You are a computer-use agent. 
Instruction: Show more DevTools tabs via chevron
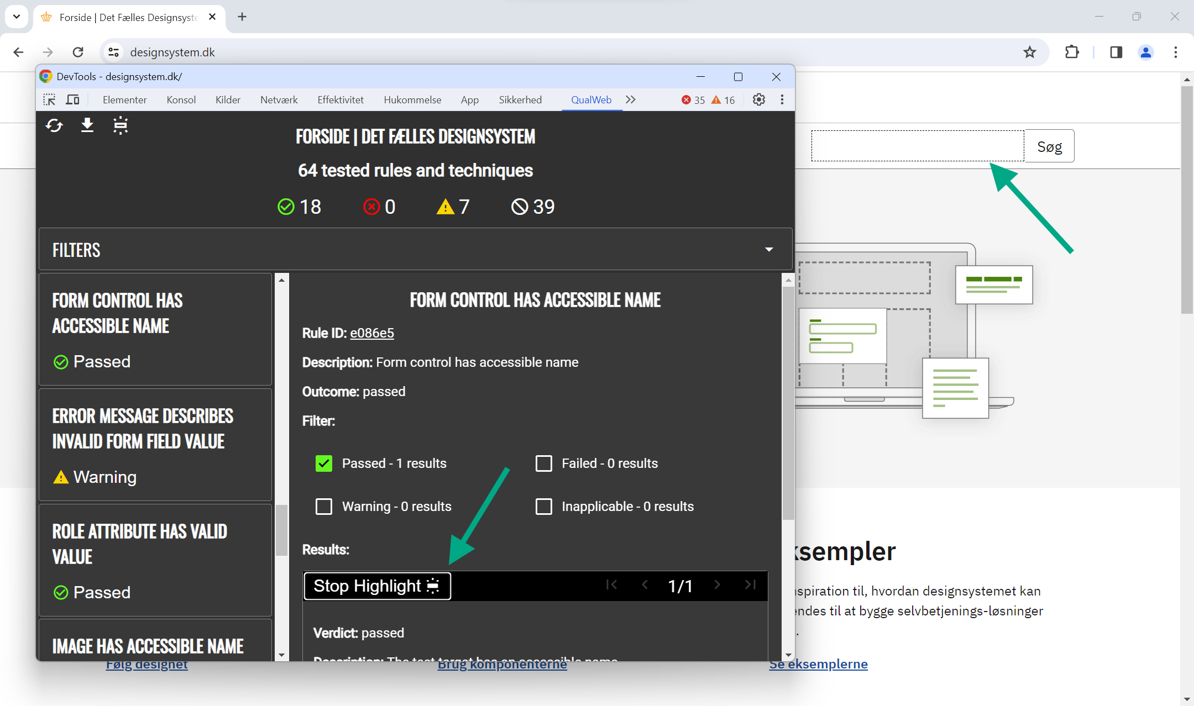point(631,99)
